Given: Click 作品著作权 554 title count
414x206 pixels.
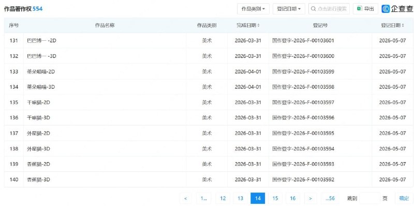Looking at the screenshot, I should pyautogui.click(x=23, y=9).
